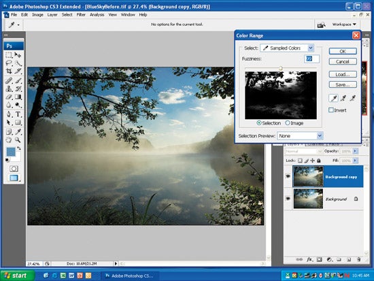374x281 pixels.
Task: Toggle lock position
Action: (313, 161)
